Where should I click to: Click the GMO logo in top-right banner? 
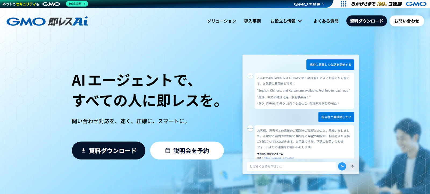(x=416, y=4)
